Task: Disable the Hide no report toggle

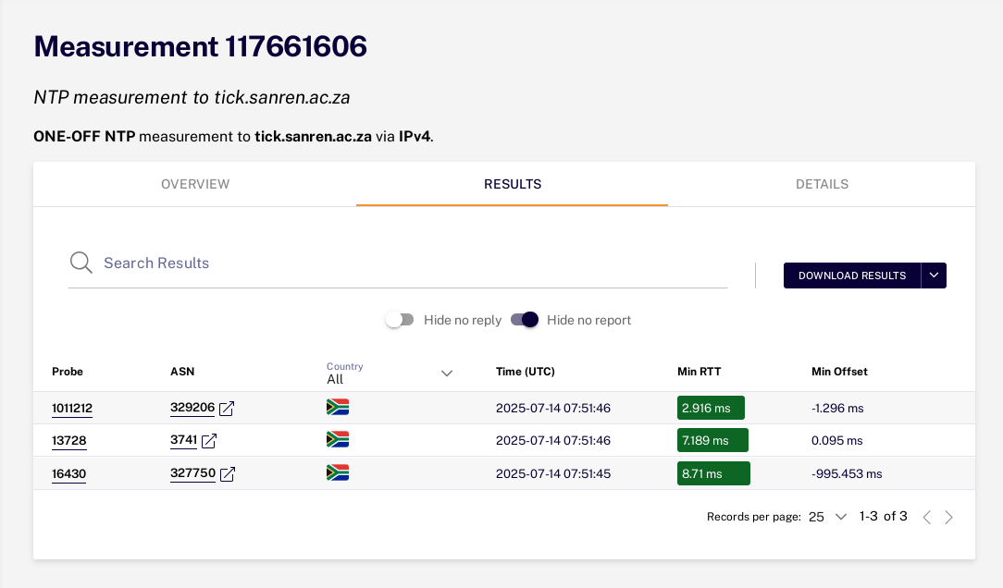Action: (x=525, y=320)
